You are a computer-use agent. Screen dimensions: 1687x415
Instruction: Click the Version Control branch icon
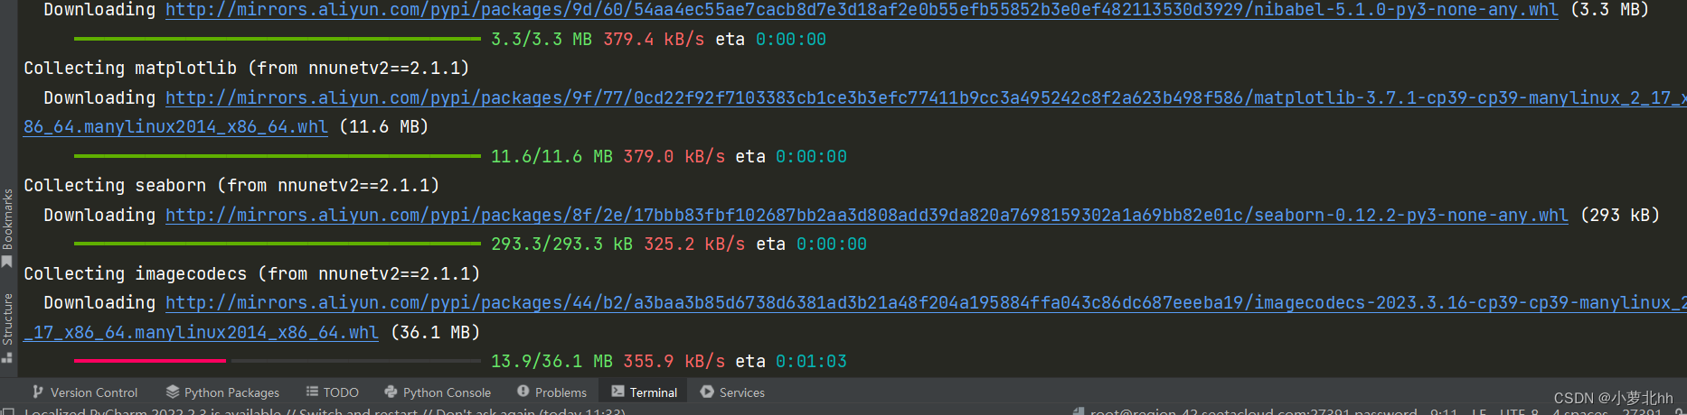[38, 392]
